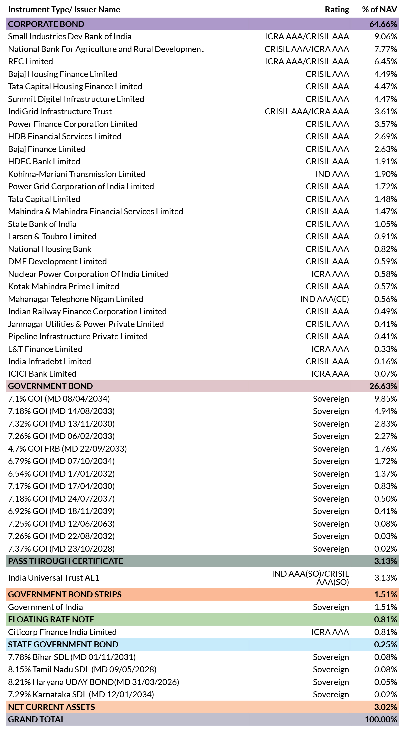
Task: Click the NET CURRENT ASSETS row
Action: coord(202,707)
